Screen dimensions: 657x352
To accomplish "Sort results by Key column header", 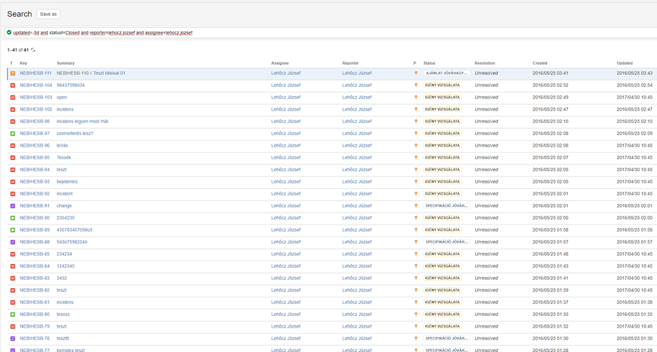I will 24,63.
